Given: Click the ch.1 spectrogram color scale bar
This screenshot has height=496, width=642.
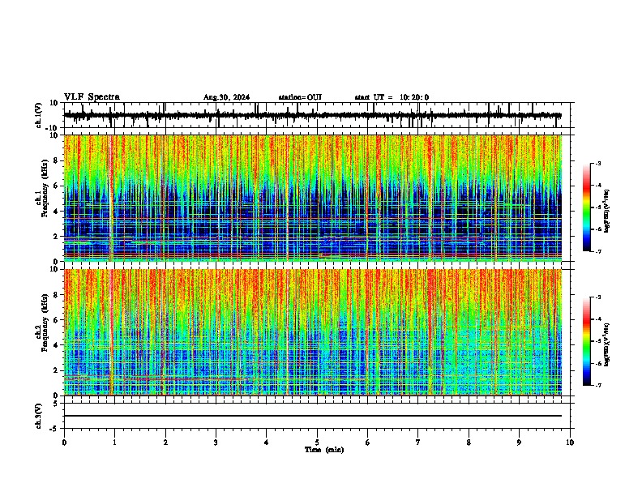Looking at the screenshot, I should click(x=587, y=207).
